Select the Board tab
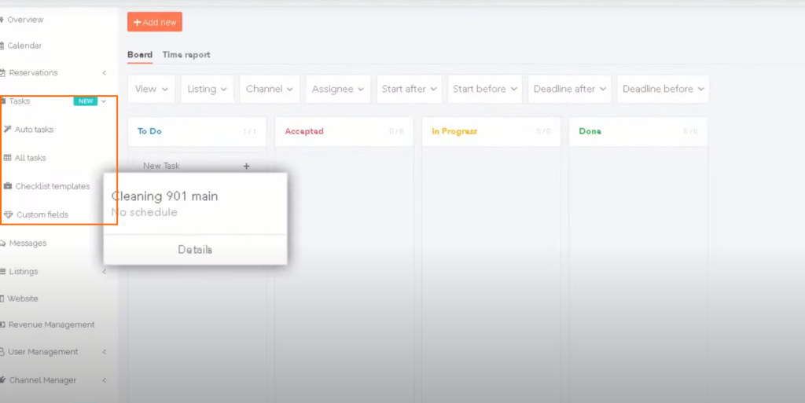This screenshot has height=403, width=805. tap(140, 55)
